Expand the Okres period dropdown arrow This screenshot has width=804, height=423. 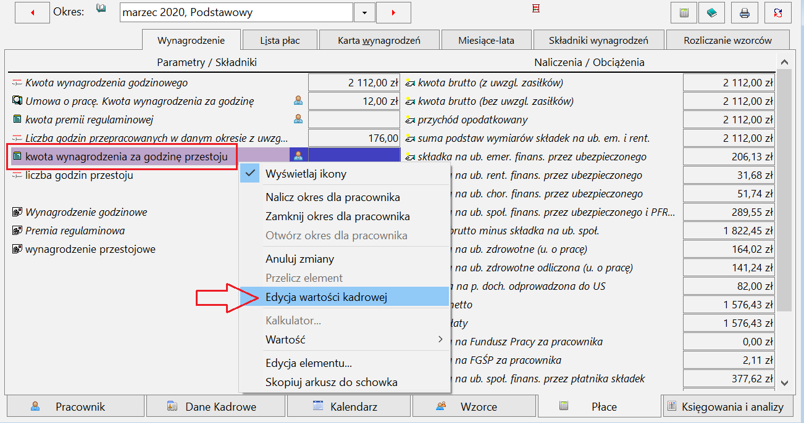pos(364,12)
